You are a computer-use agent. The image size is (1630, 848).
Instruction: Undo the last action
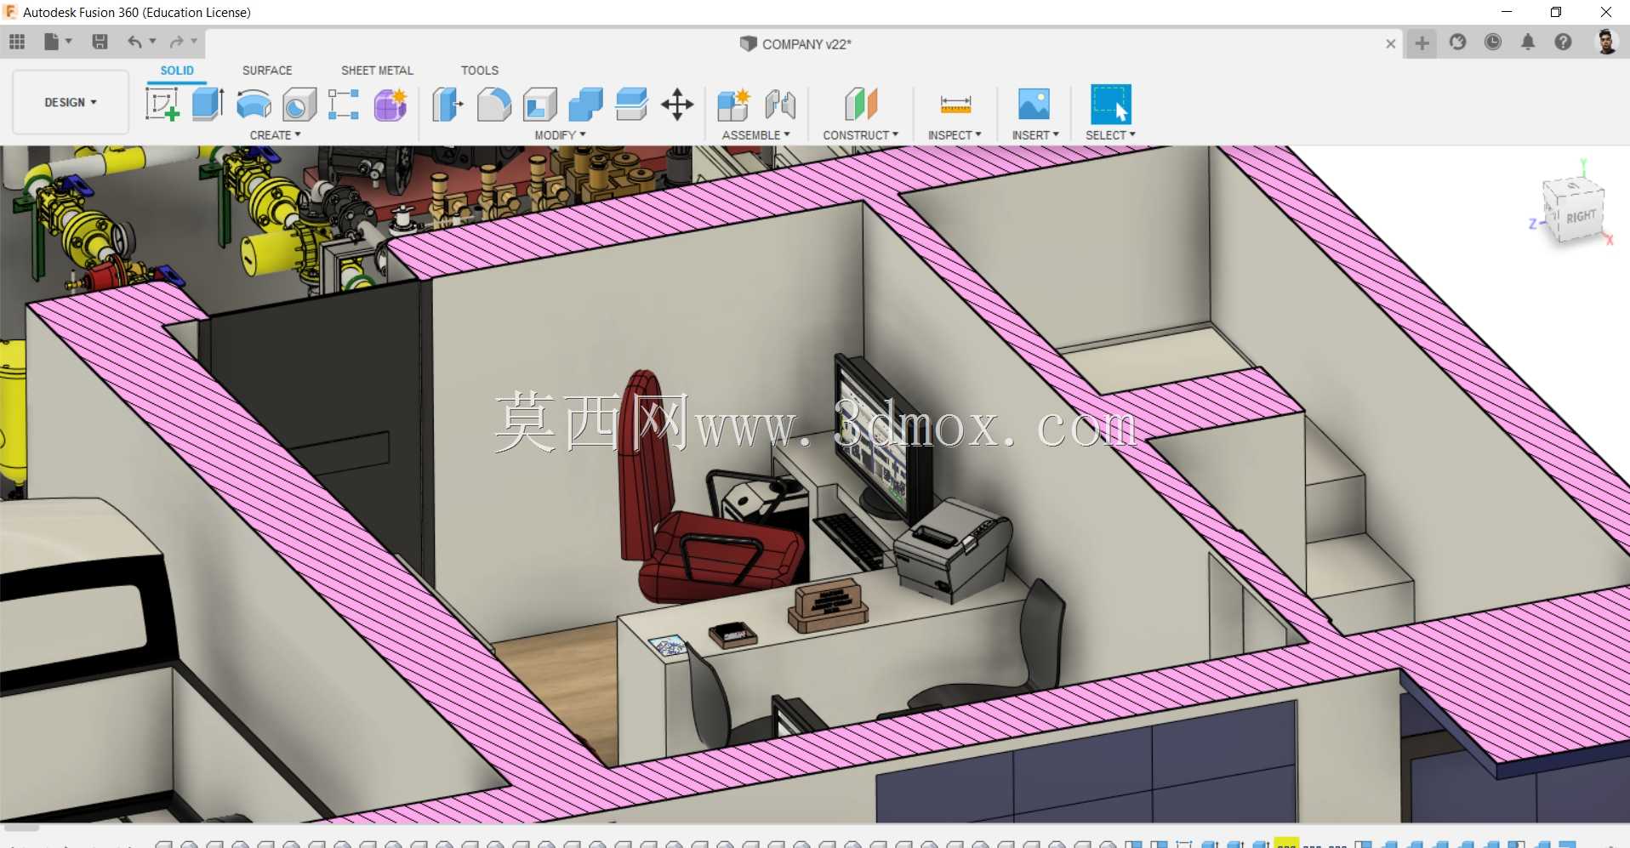click(134, 42)
